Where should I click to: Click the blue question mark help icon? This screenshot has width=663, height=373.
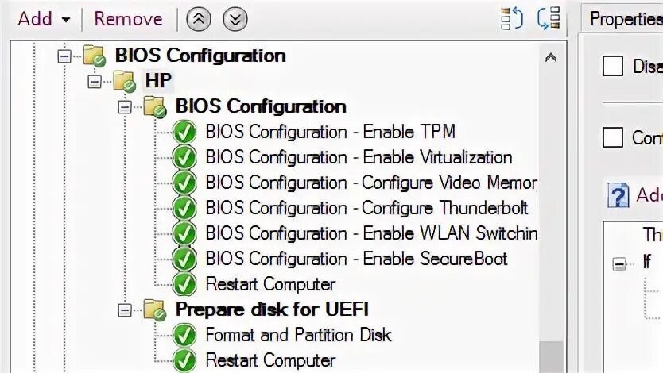(x=618, y=194)
